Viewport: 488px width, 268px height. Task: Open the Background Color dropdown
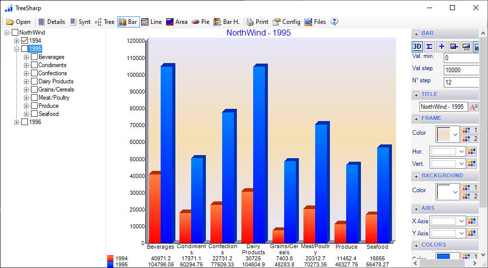click(447, 191)
